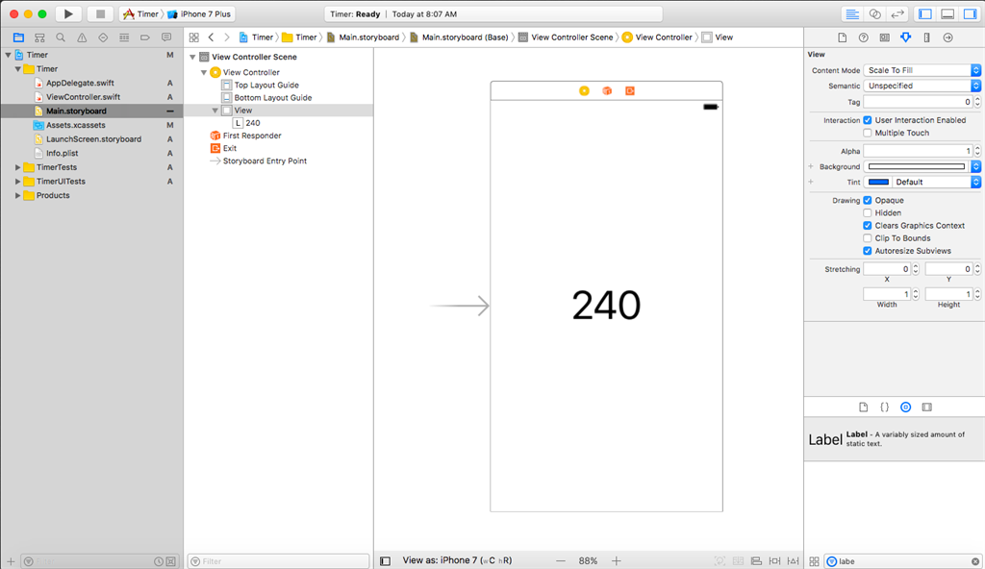Show the Quick Help inspector

point(864,37)
